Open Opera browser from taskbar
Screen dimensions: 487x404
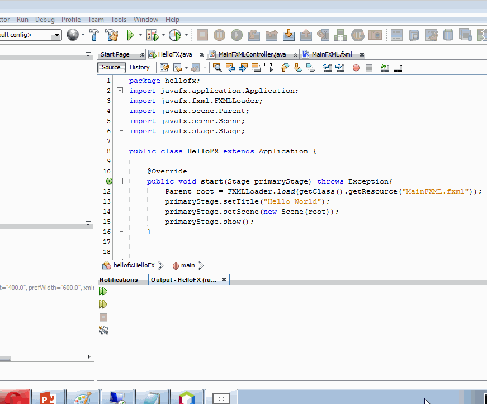15,397
